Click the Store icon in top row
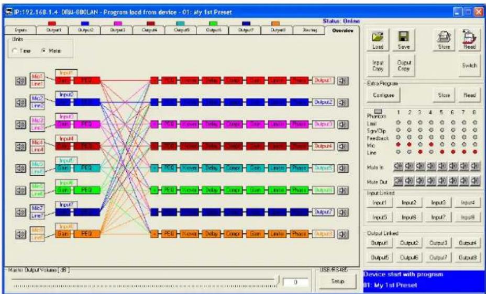Image resolution: width=486 pixels, height=294 pixels. click(x=444, y=39)
